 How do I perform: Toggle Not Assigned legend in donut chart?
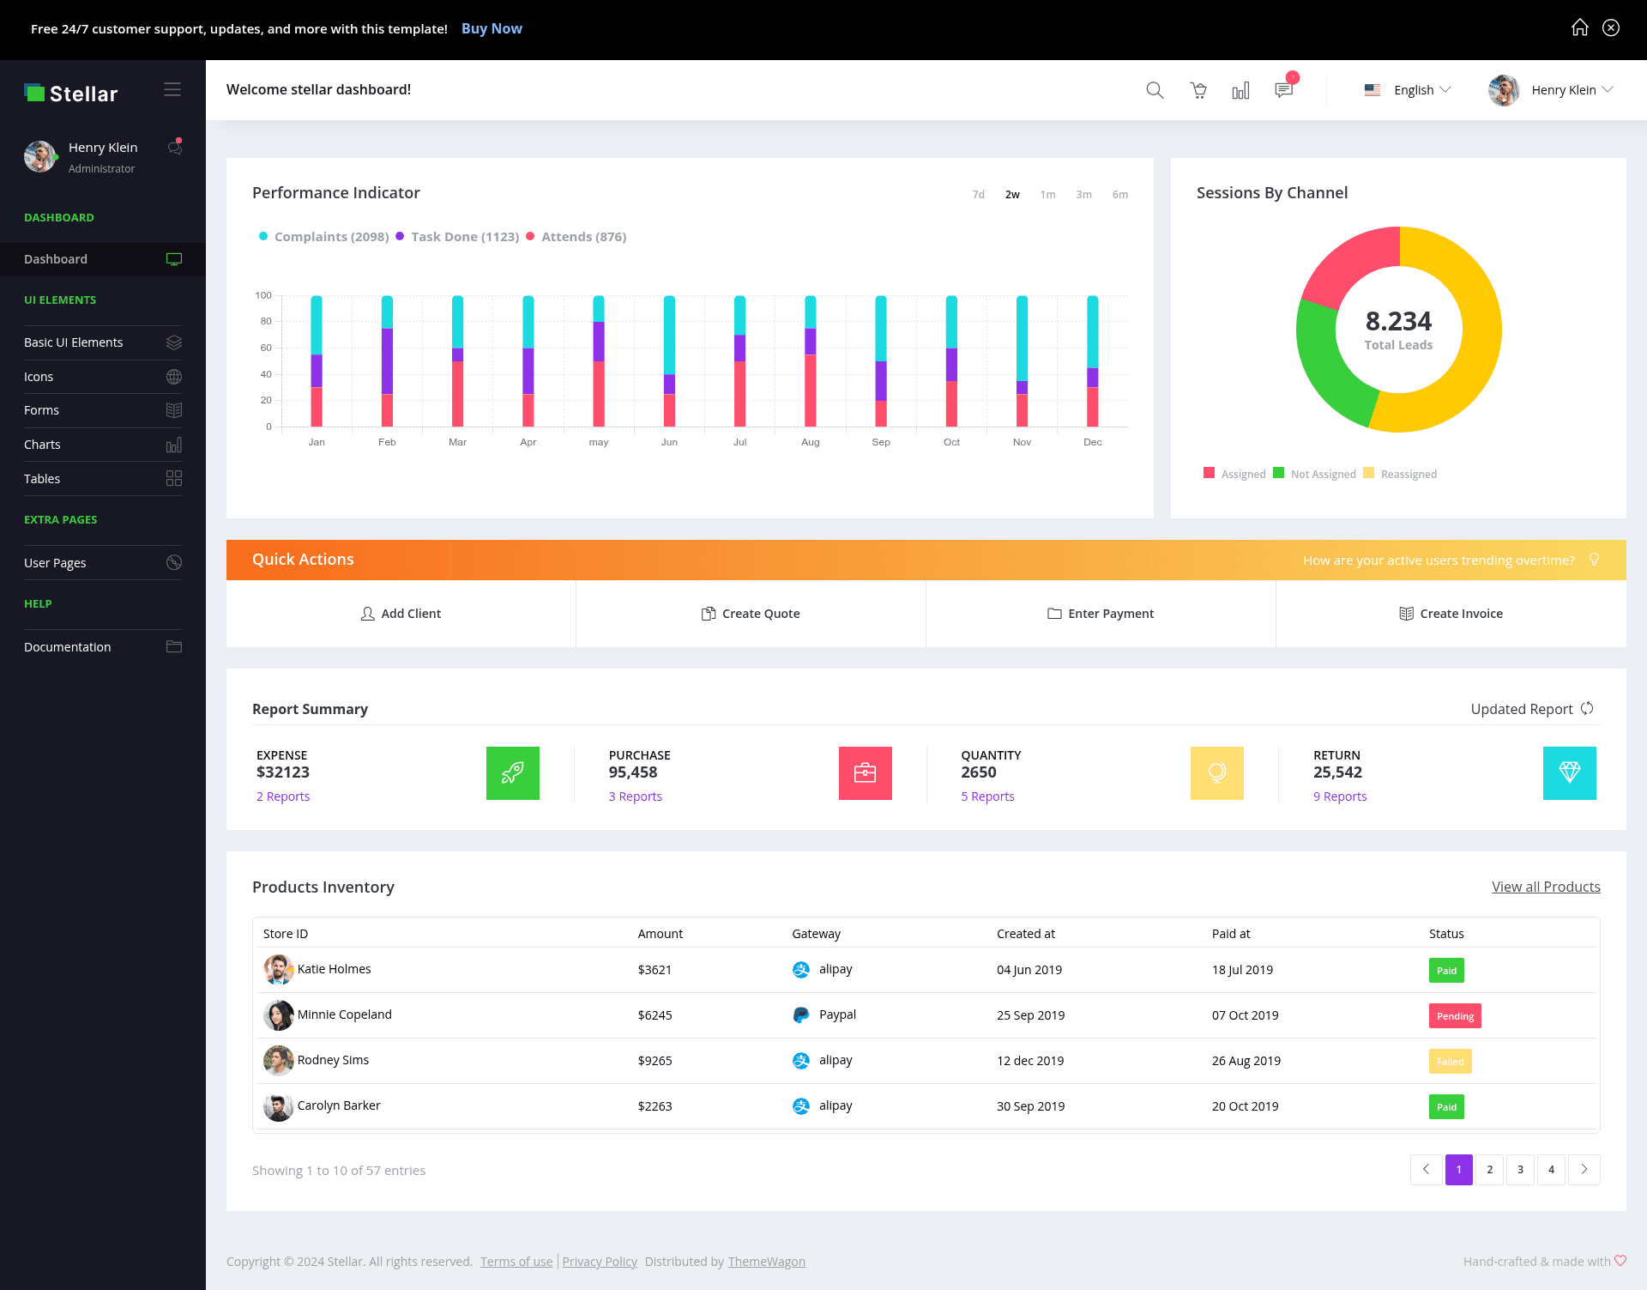tap(1315, 474)
